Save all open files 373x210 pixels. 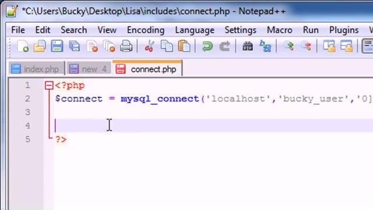coord(74,46)
